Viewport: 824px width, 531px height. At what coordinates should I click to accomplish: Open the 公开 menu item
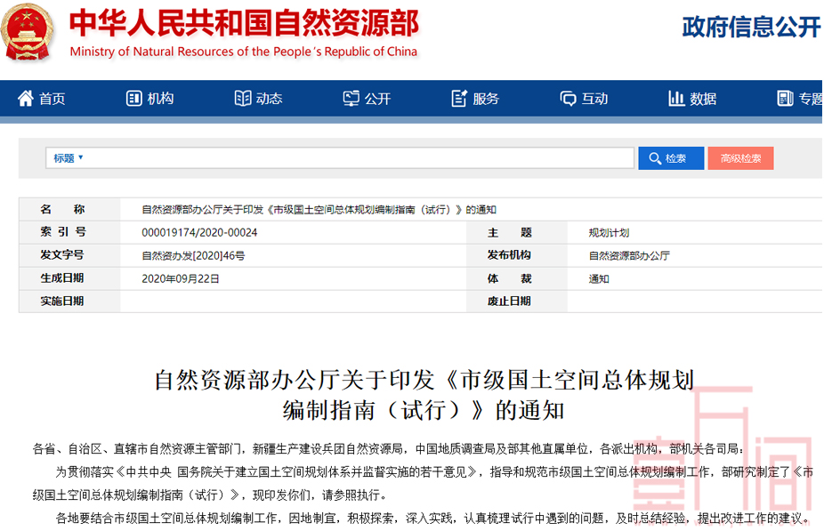pyautogui.click(x=378, y=99)
